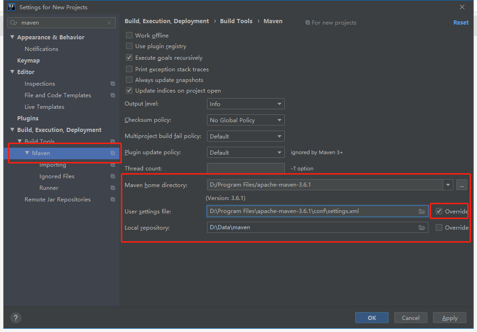Viewport: 477px width, 332px height.
Task: Click the IntelliJ logo in title bar
Action: pyautogui.click(x=11, y=7)
